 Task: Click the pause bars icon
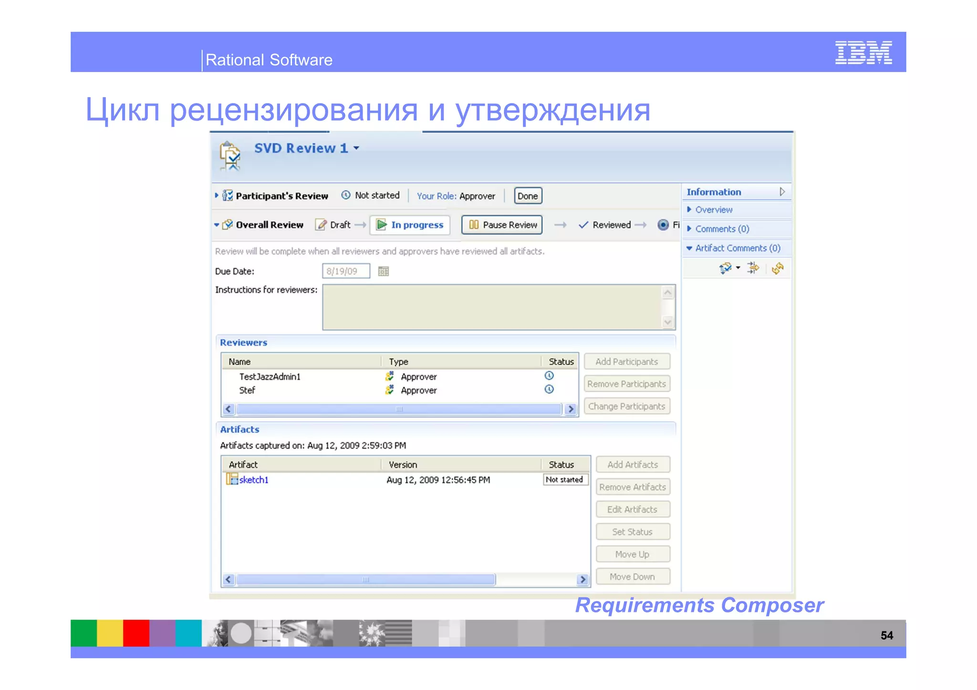click(474, 224)
